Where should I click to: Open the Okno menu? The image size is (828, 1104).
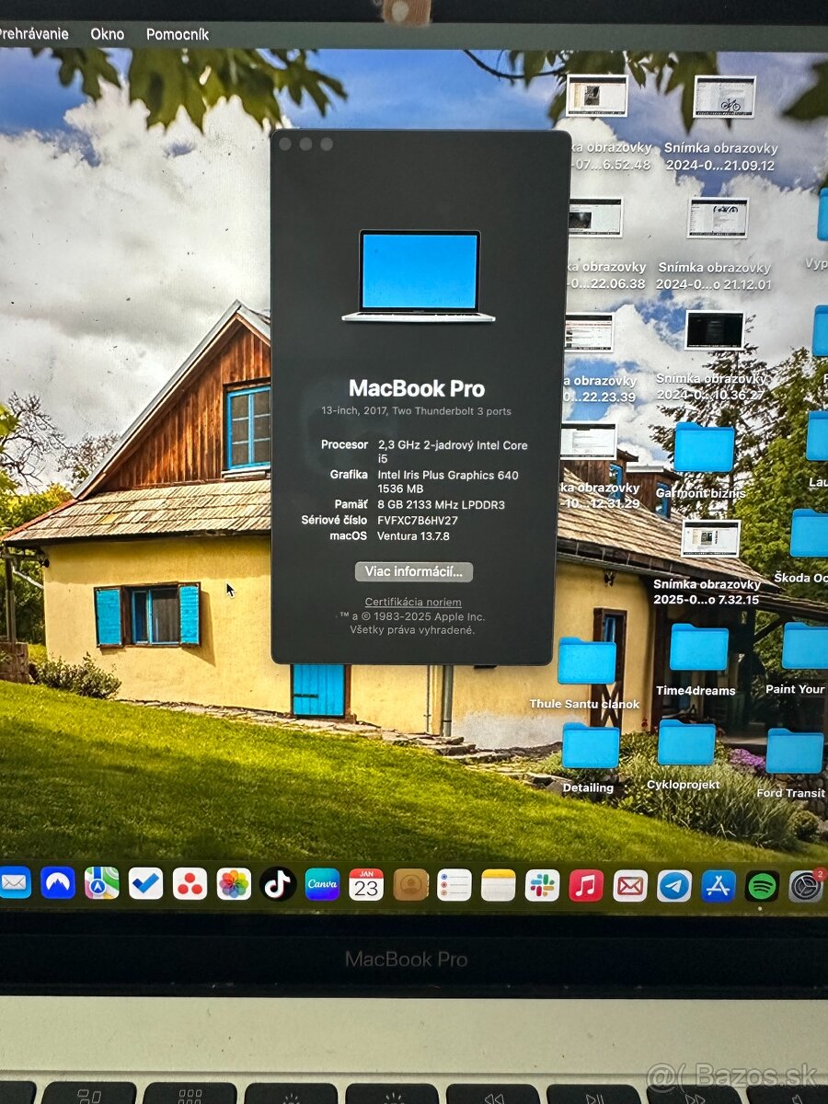pos(107,34)
